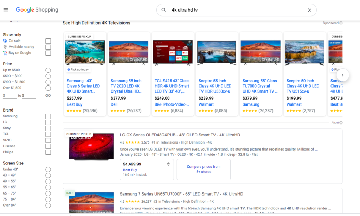Open TCL S425 43" Class listing
This screenshot has width=360, height=216.
(172, 86)
